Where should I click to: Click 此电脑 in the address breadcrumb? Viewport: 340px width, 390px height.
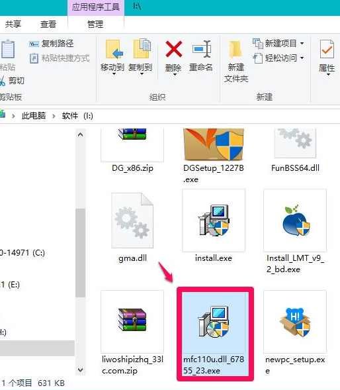click(x=34, y=116)
